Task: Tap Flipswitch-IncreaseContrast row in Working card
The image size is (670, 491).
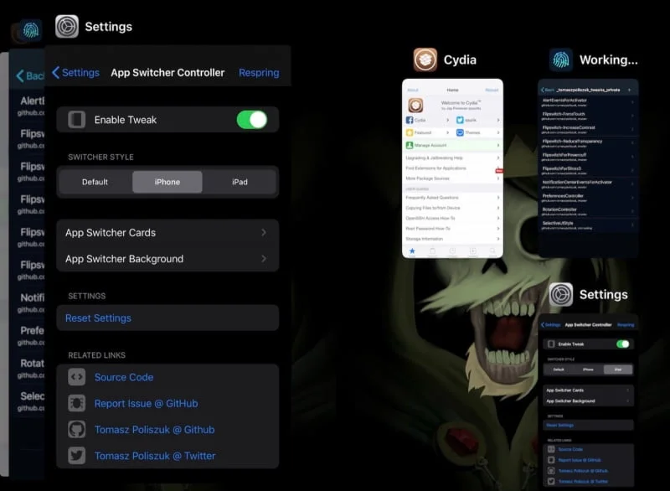Action: pos(588,130)
